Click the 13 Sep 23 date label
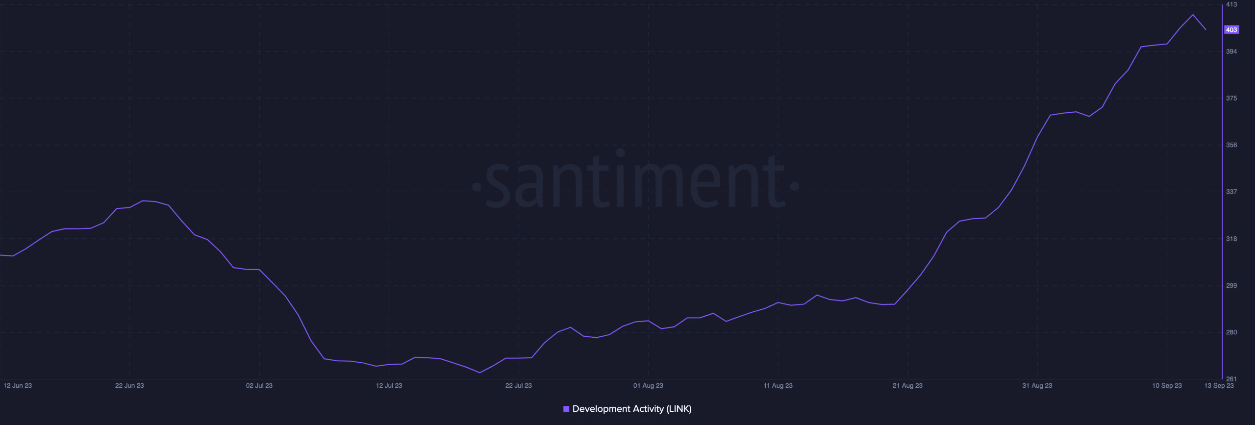This screenshot has height=425, width=1255. pyautogui.click(x=1219, y=386)
